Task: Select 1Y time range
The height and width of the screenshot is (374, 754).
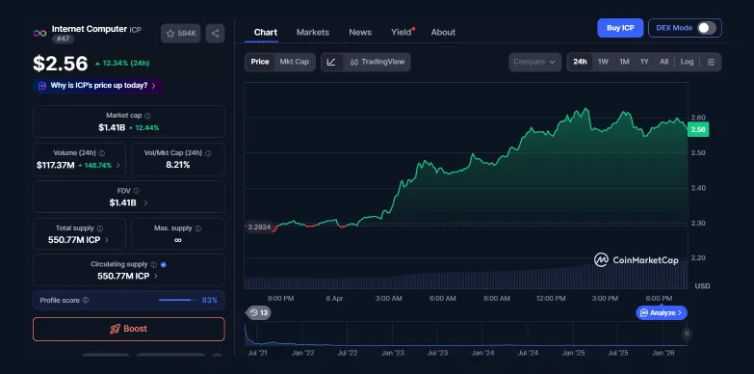Action: pyautogui.click(x=644, y=62)
